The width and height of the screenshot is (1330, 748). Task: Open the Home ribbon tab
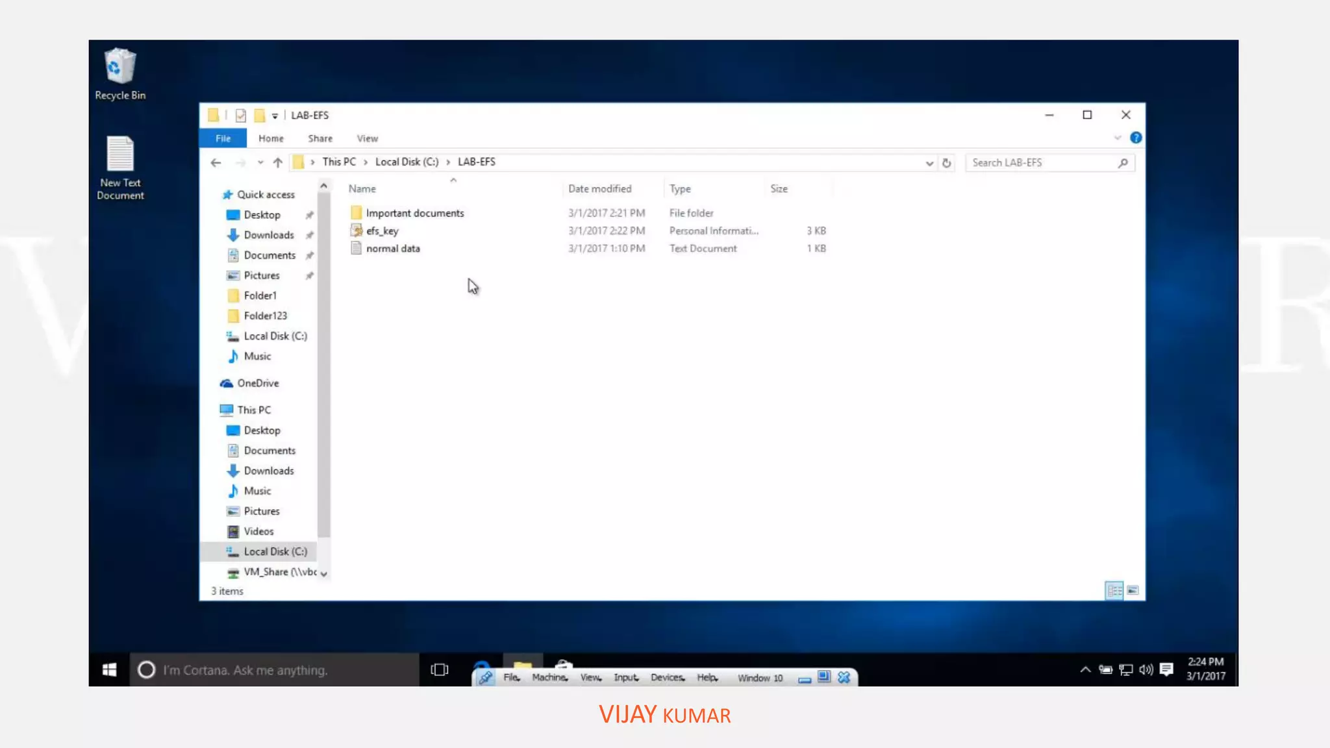(x=271, y=138)
